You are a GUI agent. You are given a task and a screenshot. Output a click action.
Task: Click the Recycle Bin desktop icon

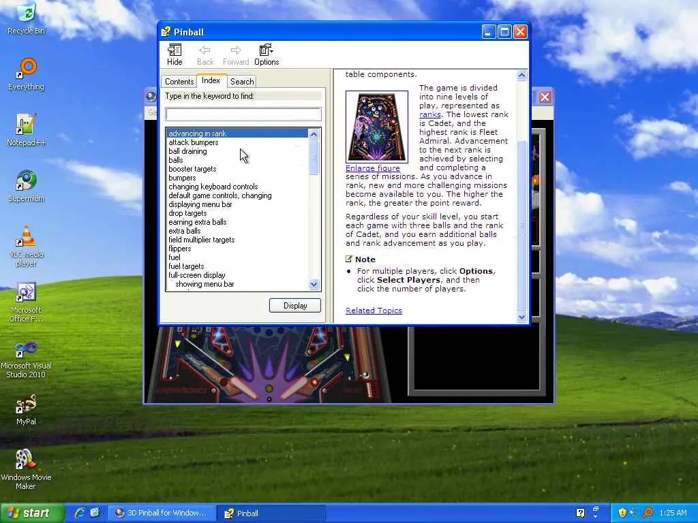coord(27,18)
